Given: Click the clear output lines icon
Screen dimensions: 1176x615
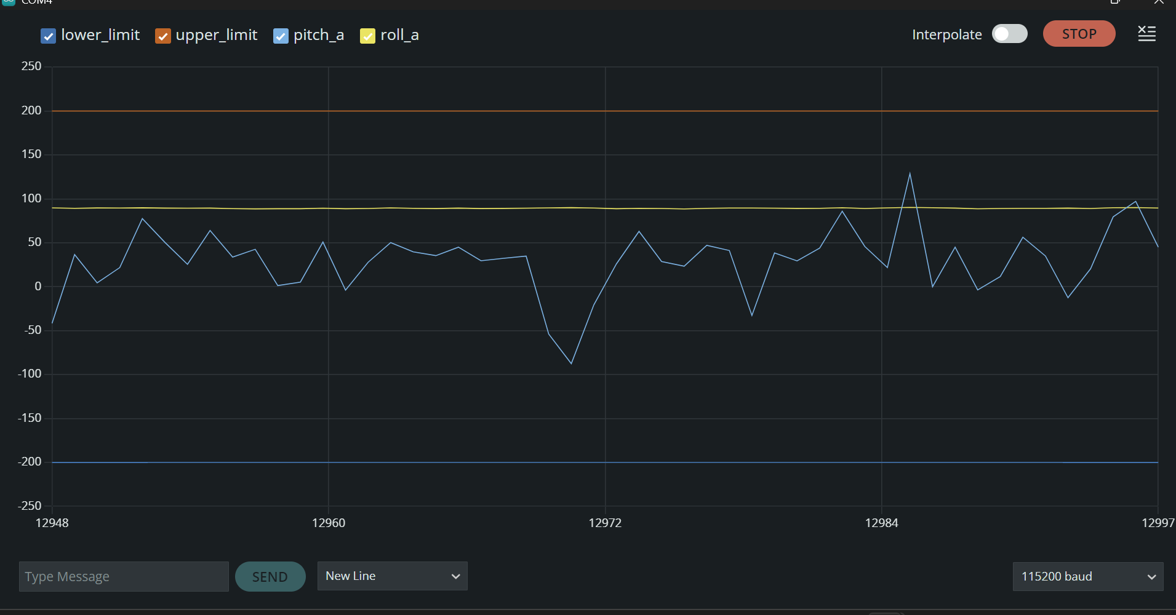Looking at the screenshot, I should tap(1146, 34).
